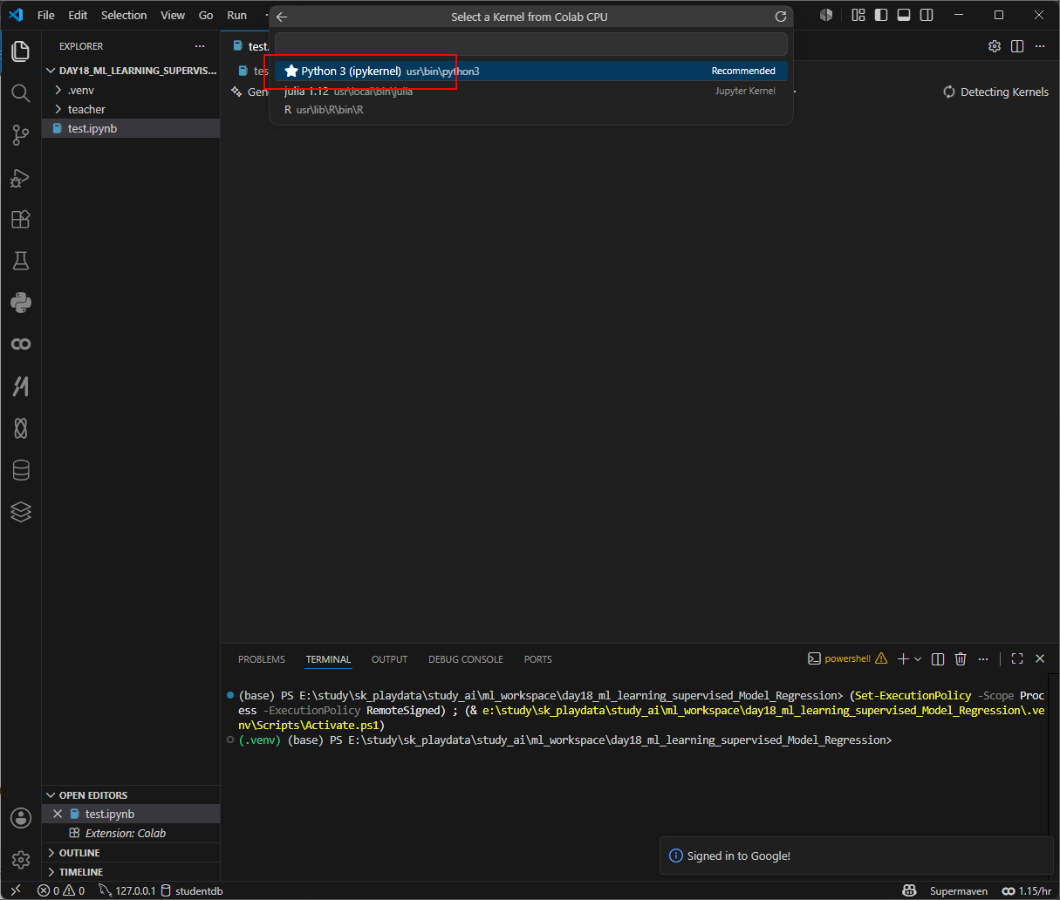1060x900 pixels.
Task: Open the new terminal launch profile dropdown
Action: 918,659
